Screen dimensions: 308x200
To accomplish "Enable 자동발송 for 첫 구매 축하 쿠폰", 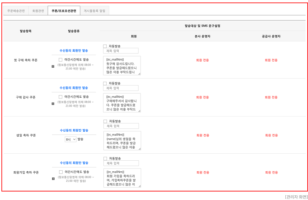I will [105, 46].
